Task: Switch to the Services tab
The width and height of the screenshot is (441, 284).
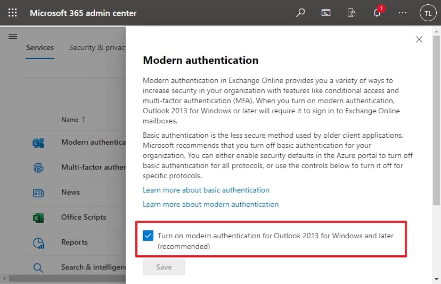Action: [39, 47]
